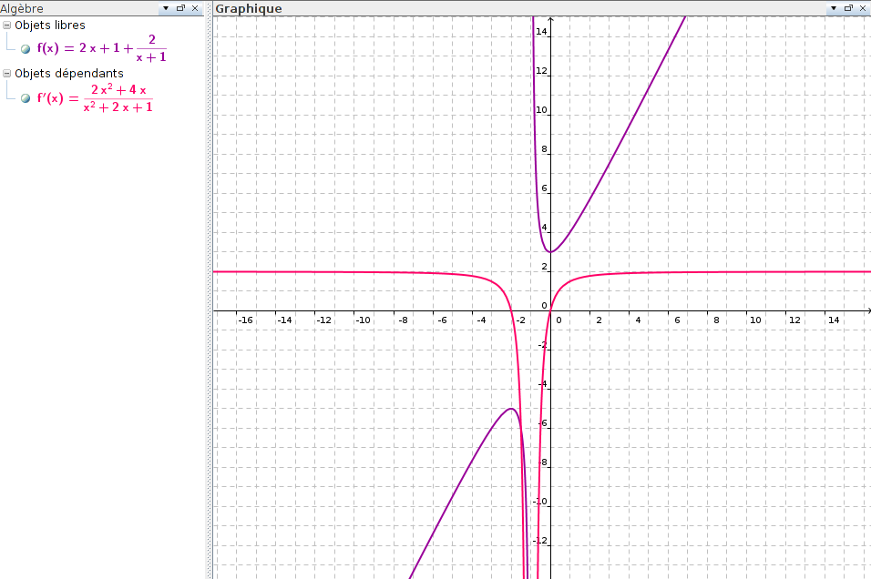This screenshot has height=579, width=871.
Task: Undock the Graphique view into separate window
Action: [847, 8]
